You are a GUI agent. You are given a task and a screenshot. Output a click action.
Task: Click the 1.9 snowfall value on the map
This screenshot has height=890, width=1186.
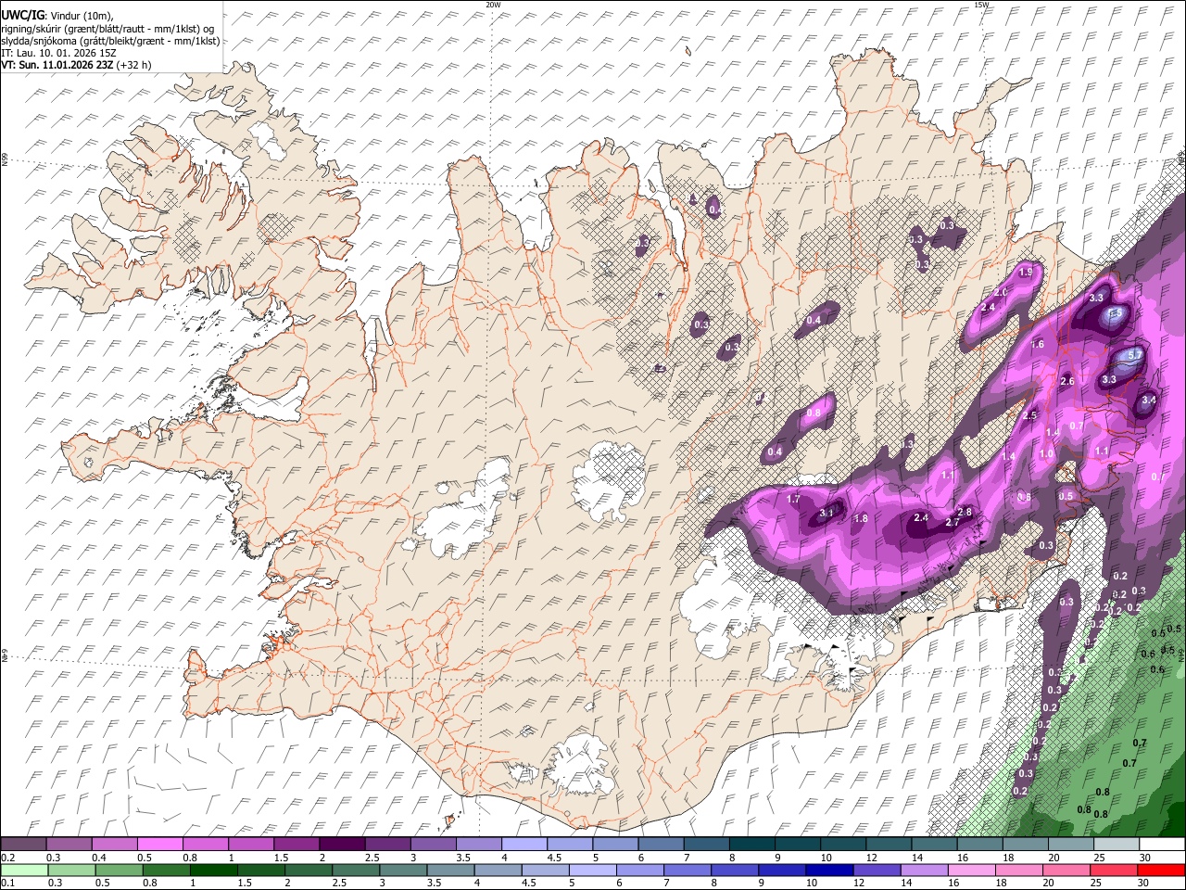pos(1026,273)
